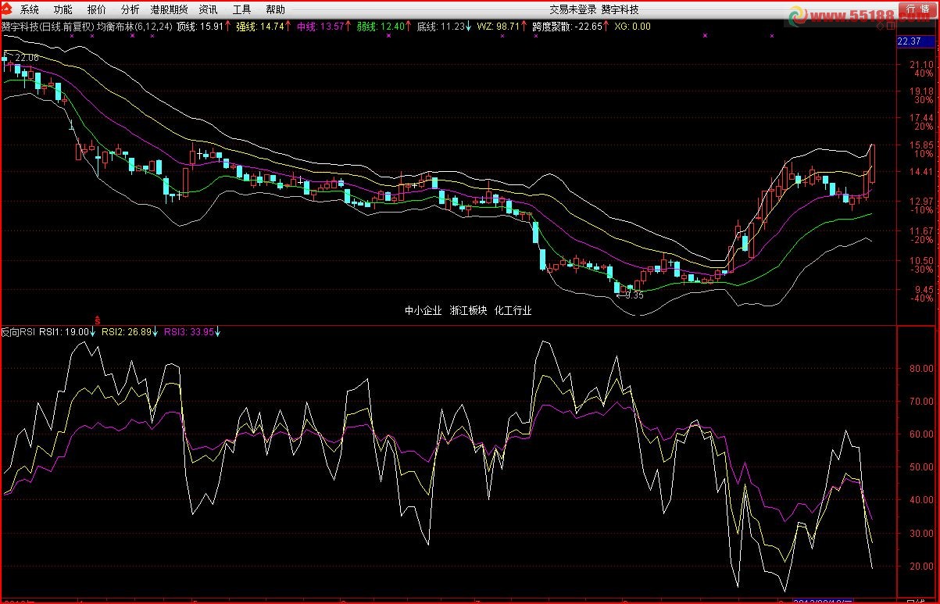This screenshot has height=604, width=940.
Task: Open the 工具 menu
Action: (241, 10)
